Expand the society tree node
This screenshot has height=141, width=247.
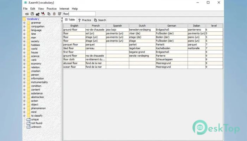24,41
